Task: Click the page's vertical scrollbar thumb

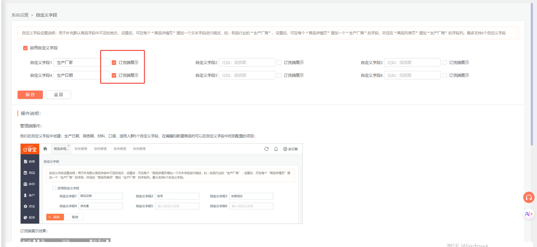Action: click(x=532, y=74)
